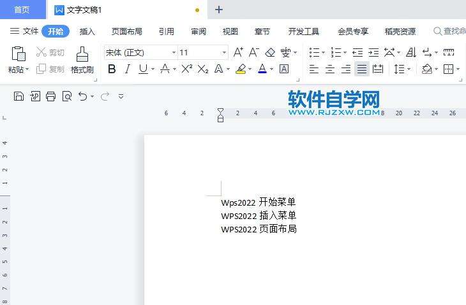Print the document with printer icon
Viewport: 466px width, 305px height.
51,96
